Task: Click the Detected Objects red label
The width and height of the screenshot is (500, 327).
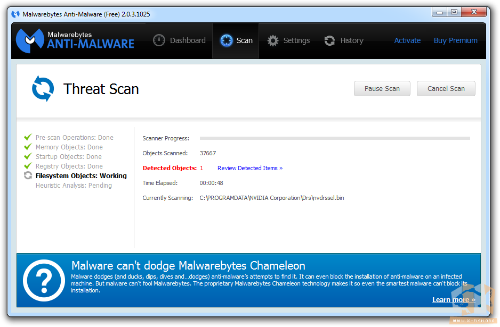Action: click(x=170, y=168)
